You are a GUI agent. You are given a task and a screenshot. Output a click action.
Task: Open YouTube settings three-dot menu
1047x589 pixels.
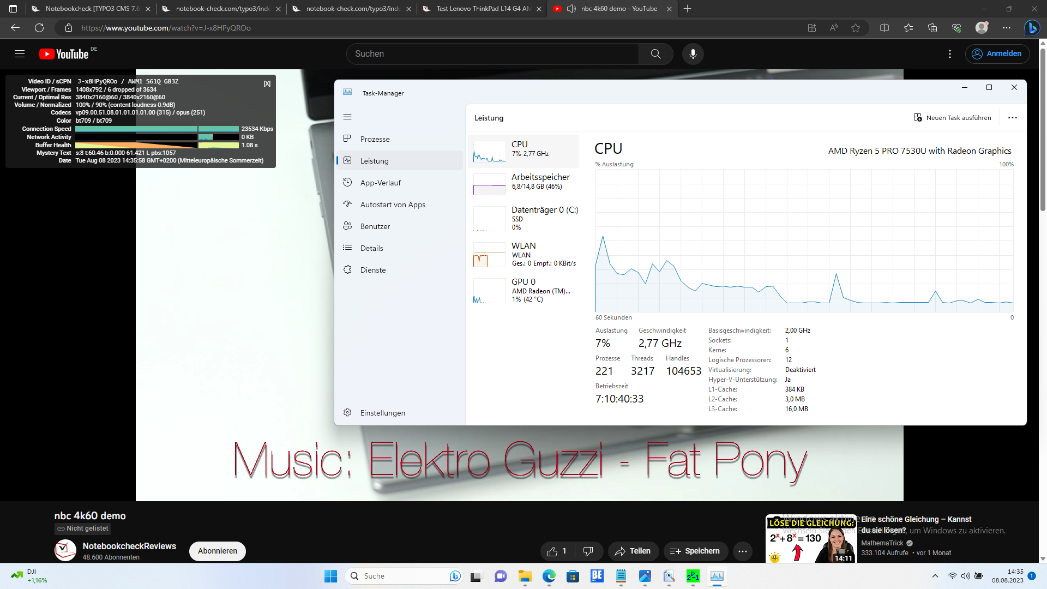950,54
